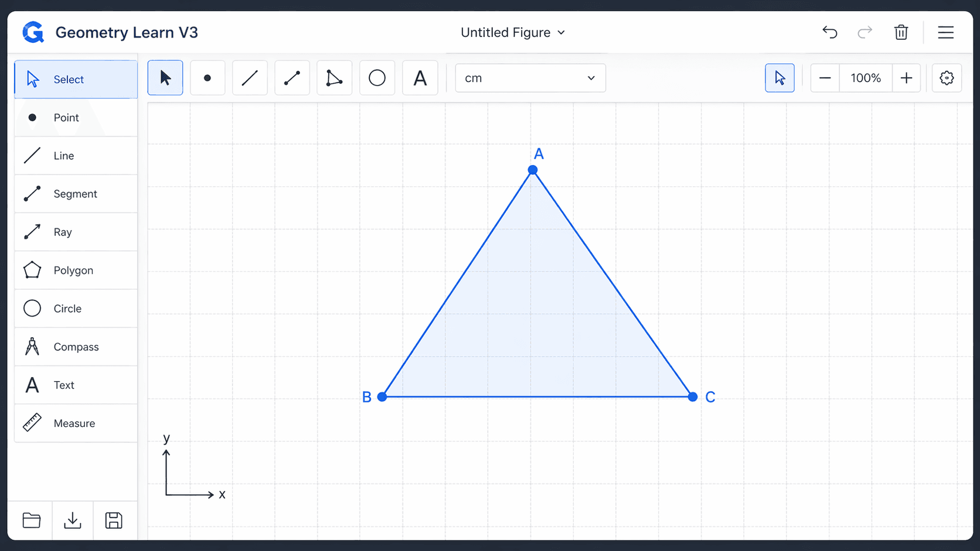Choose the Point tool in sidebar
Viewport: 980px width, 551px height.
click(76, 118)
